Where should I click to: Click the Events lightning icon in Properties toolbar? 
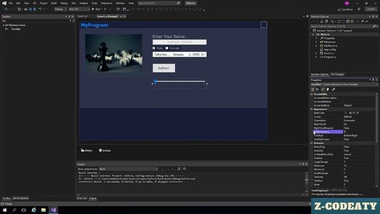[328, 90]
